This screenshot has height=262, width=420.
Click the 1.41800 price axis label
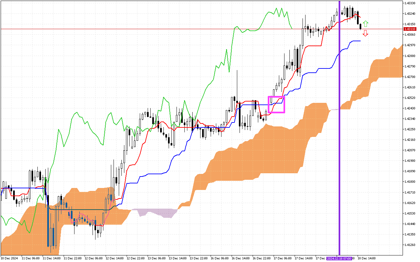[409, 181]
